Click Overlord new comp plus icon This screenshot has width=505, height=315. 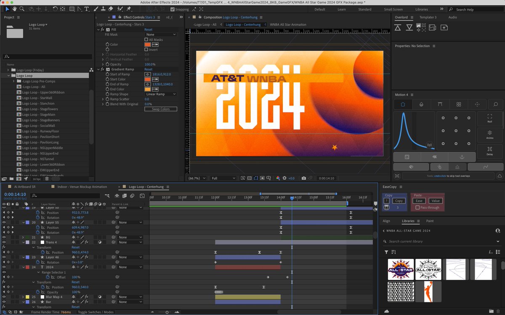click(444, 27)
